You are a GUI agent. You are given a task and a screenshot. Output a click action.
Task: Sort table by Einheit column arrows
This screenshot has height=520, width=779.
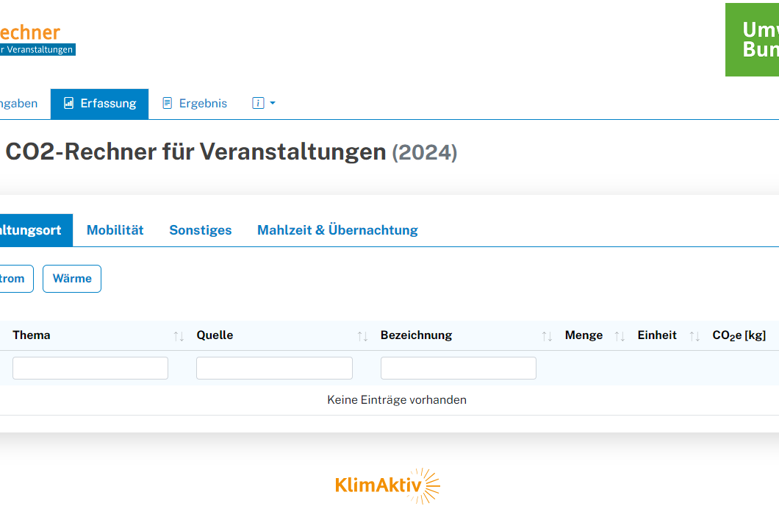click(694, 336)
